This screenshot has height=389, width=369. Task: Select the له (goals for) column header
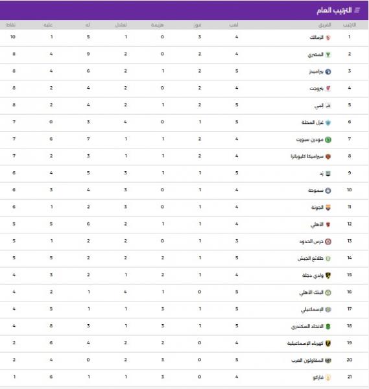88,25
